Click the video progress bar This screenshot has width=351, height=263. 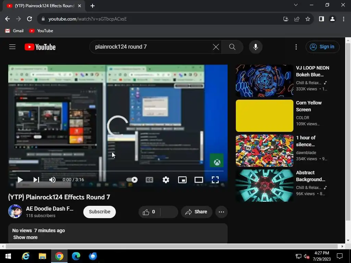[x=118, y=171]
